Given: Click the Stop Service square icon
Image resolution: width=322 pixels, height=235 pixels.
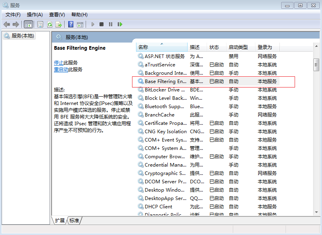Looking at the screenshot, I should click(x=102, y=24).
